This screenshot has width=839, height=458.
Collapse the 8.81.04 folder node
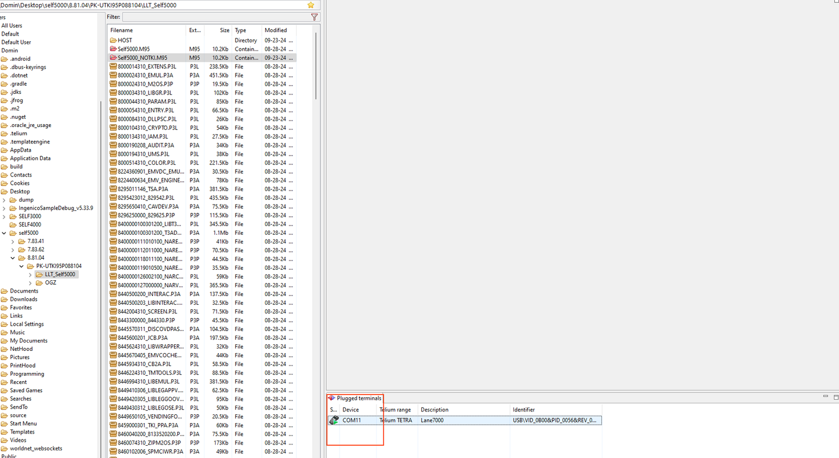13,258
